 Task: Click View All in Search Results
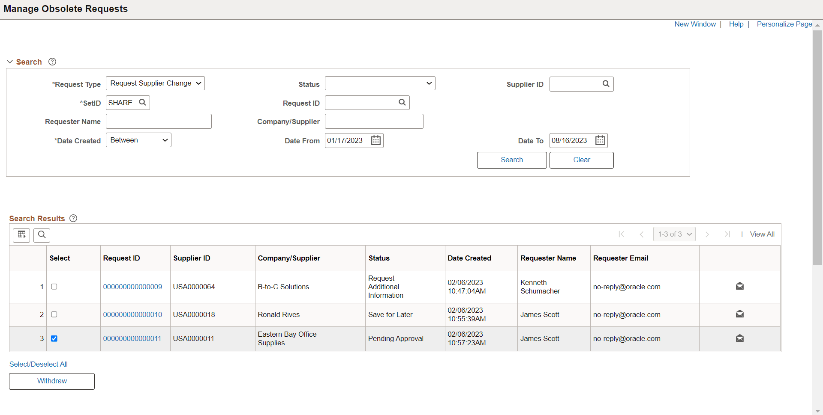point(762,234)
